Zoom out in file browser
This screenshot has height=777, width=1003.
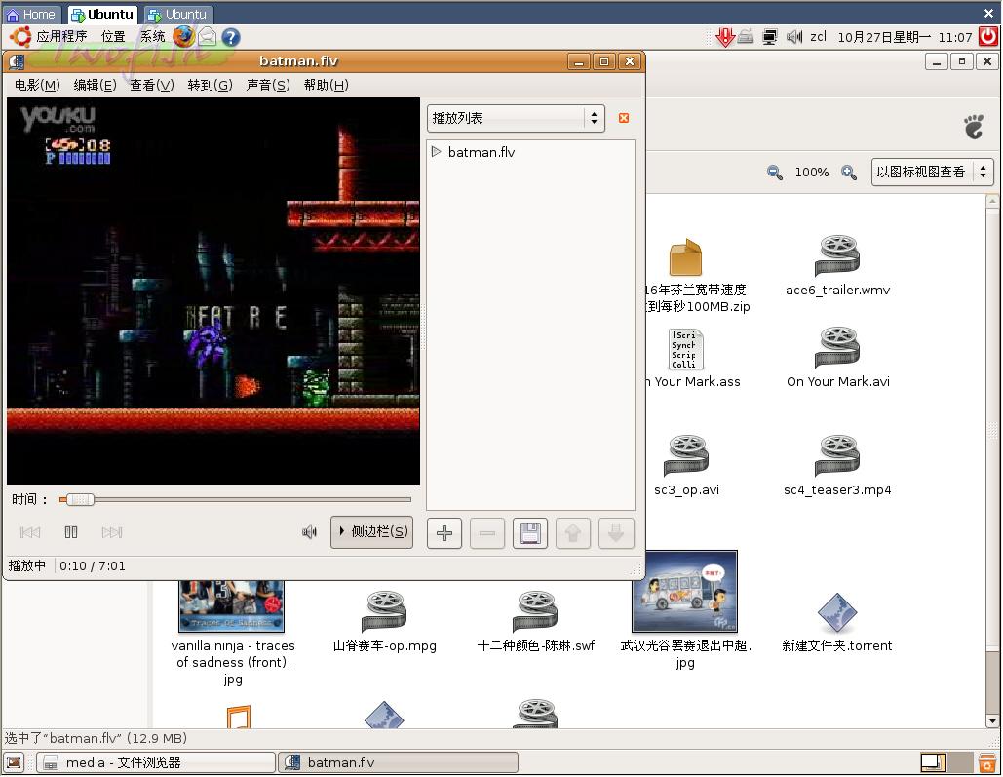774,173
